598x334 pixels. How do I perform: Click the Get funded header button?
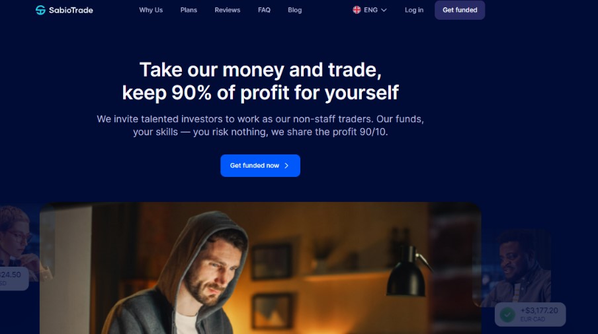coord(460,10)
